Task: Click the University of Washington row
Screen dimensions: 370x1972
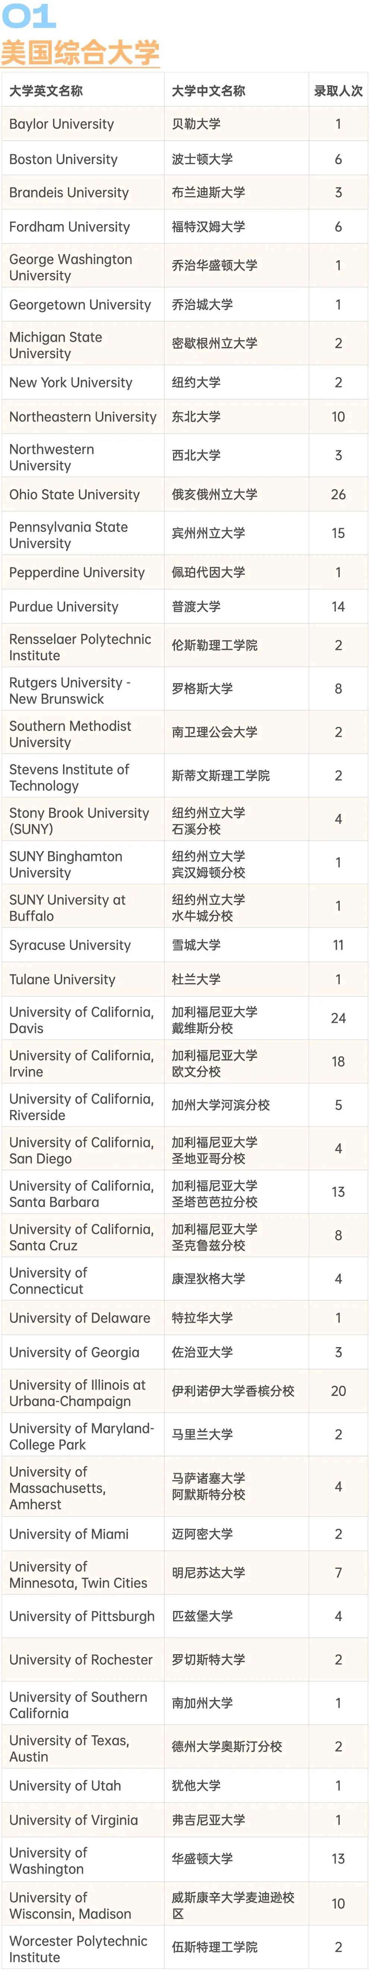Action: click(x=184, y=1859)
